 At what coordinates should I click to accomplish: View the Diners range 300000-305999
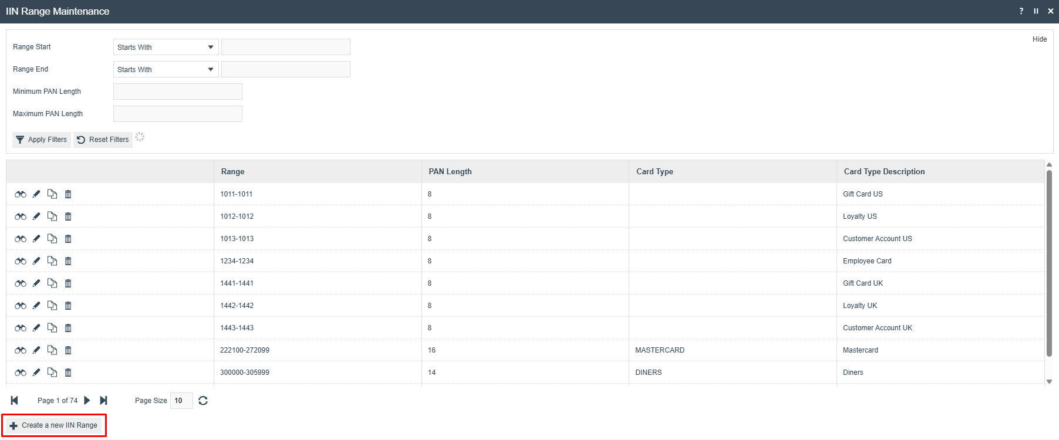coord(21,373)
